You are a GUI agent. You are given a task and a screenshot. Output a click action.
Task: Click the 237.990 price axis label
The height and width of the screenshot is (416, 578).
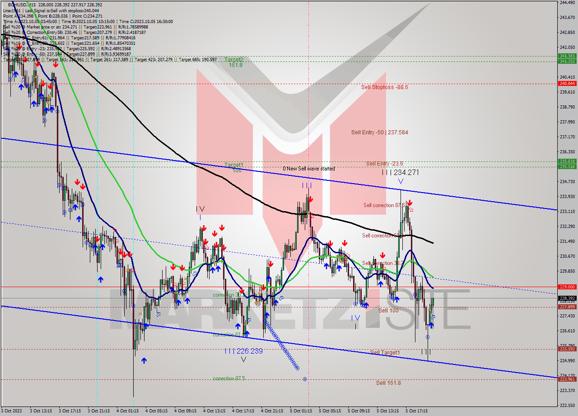pyautogui.click(x=567, y=122)
